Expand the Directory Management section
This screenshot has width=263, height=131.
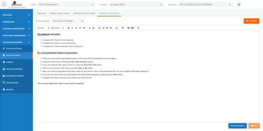point(16,35)
